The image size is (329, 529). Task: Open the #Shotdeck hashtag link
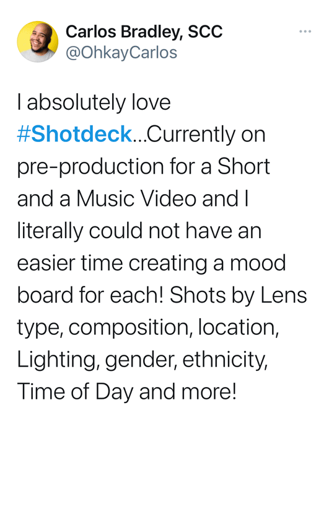point(74,134)
